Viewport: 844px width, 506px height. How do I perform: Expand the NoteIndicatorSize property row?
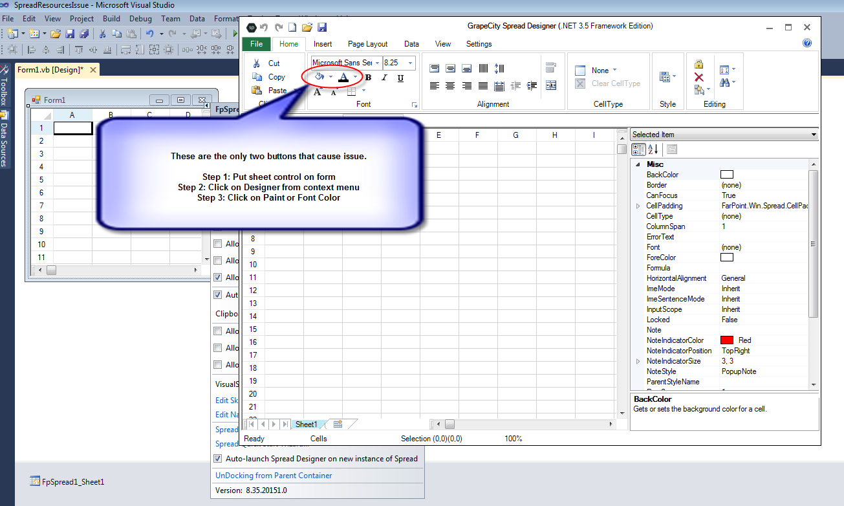click(x=638, y=361)
